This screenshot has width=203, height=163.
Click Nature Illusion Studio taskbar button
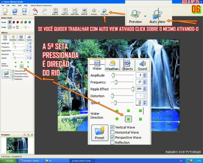(x=82, y=161)
